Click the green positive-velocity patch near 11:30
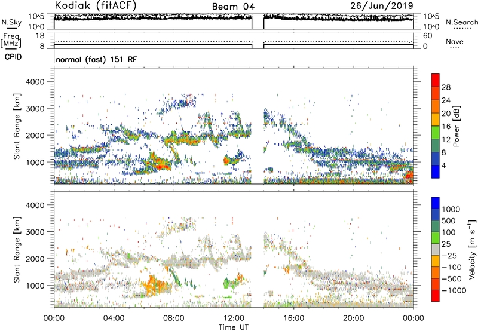The height and width of the screenshot is (331, 478). [x=226, y=283]
